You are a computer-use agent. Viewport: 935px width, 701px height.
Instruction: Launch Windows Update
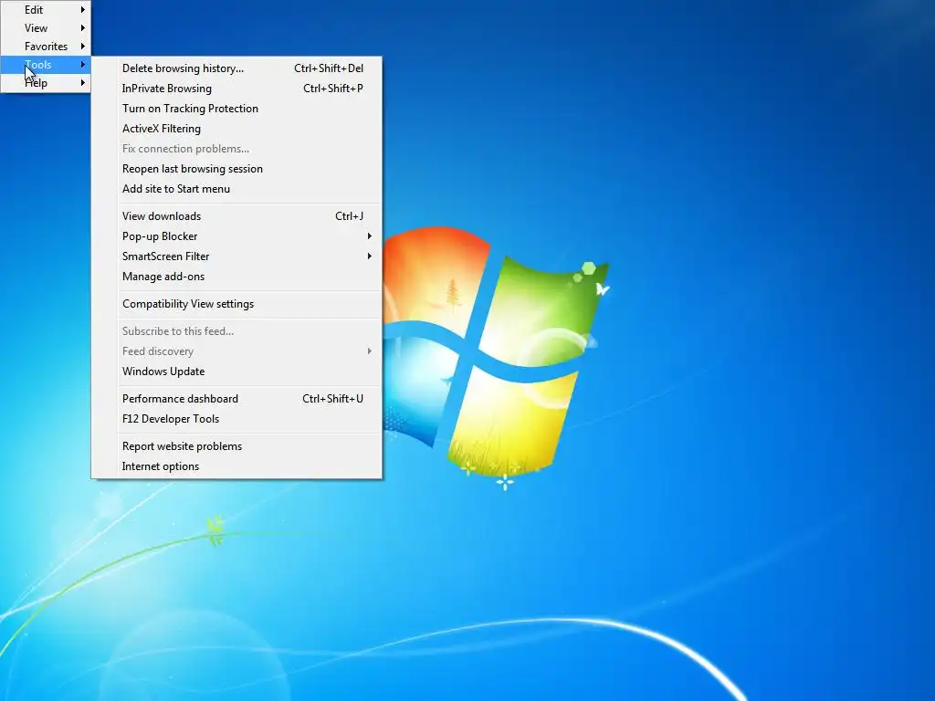(236, 371)
